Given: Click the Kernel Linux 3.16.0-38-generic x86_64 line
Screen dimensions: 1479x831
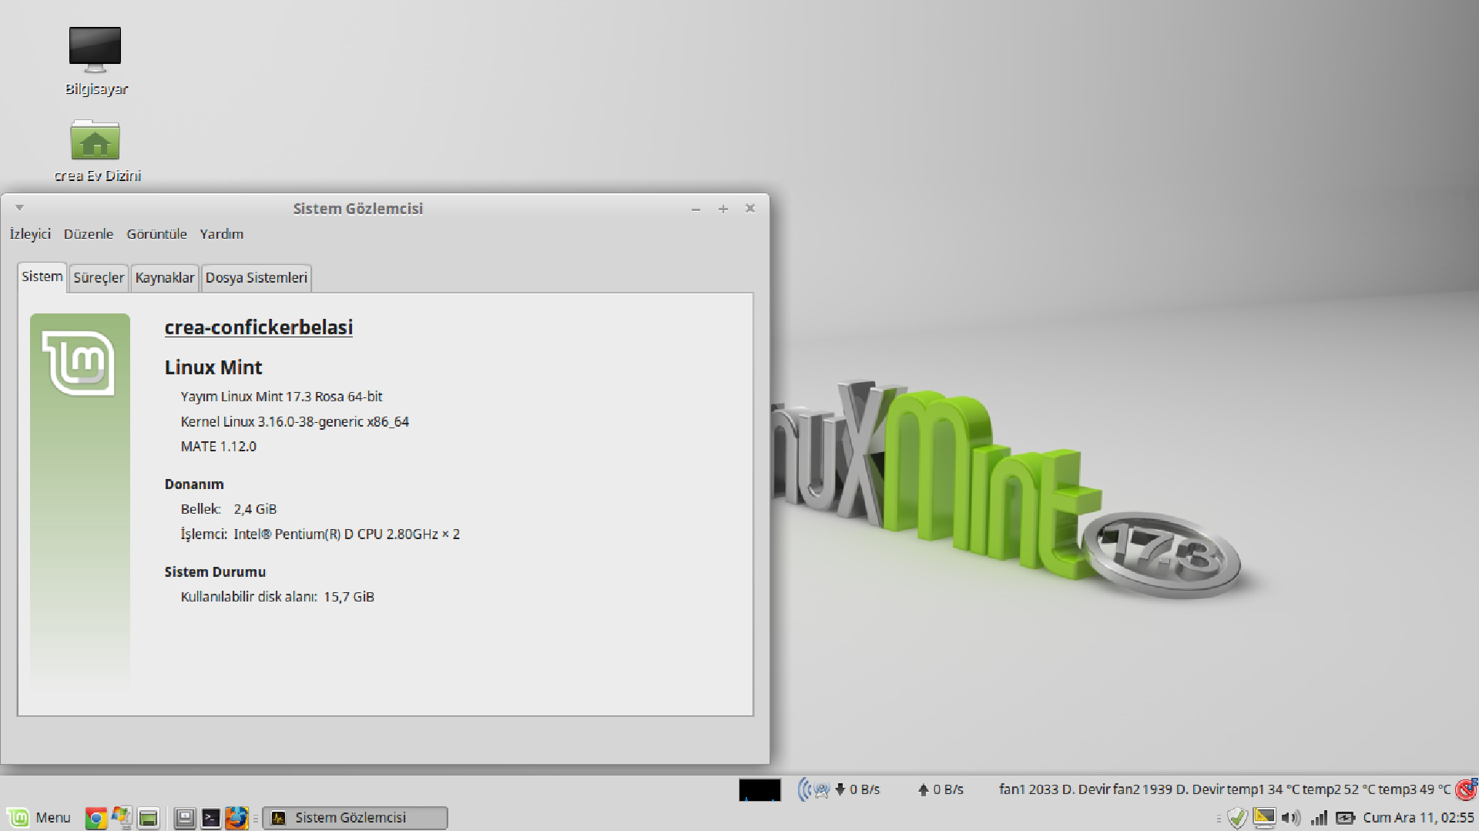Looking at the screenshot, I should click(x=295, y=422).
